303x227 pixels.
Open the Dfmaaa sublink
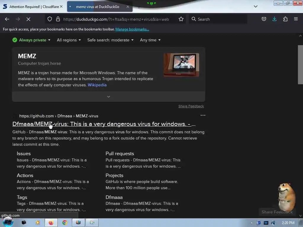tap(114, 197)
